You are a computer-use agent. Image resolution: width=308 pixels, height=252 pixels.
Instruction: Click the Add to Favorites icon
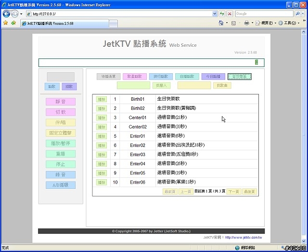pos(13,23)
